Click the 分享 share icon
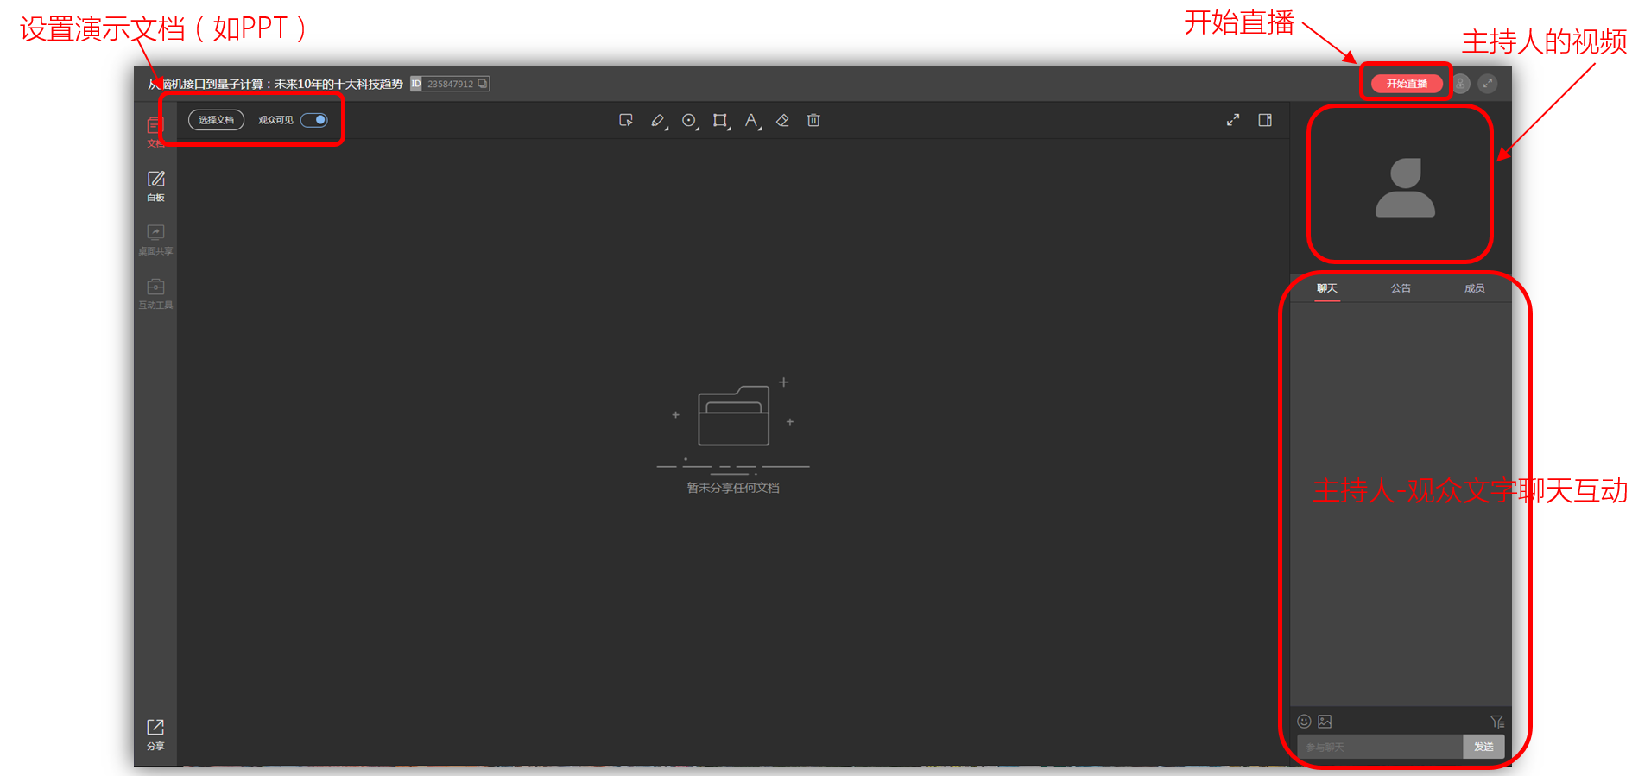The width and height of the screenshot is (1651, 776). (155, 735)
